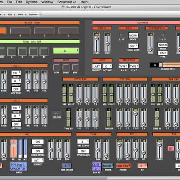Image resolution: width=180 pixels, height=180 pixels.
Task: Click the Voice octave value field
Action: 107,66
